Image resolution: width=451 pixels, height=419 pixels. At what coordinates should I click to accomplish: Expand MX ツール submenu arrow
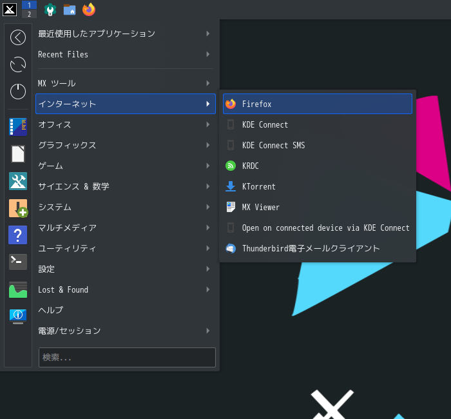click(208, 83)
